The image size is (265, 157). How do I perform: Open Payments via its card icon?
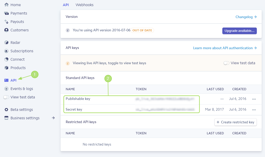click(x=7, y=13)
